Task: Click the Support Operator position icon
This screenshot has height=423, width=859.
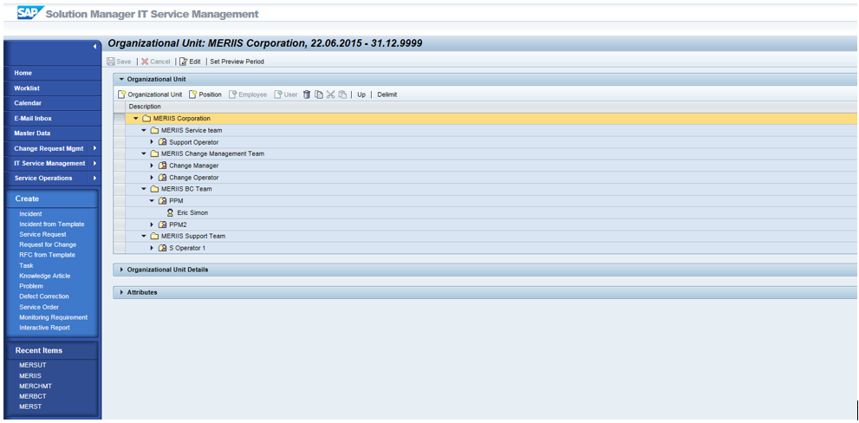Action: (x=162, y=142)
